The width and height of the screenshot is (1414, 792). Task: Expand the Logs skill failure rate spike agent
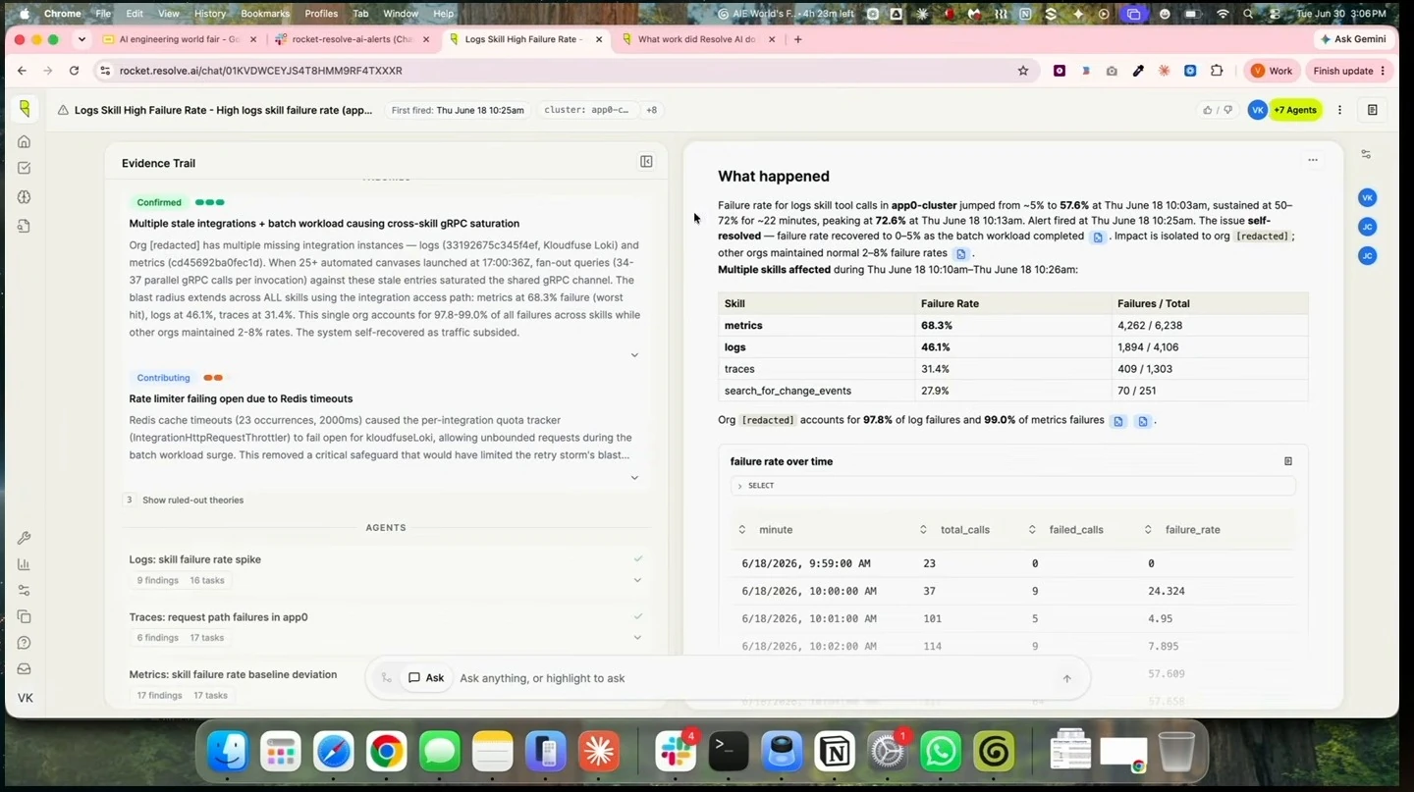point(637,580)
